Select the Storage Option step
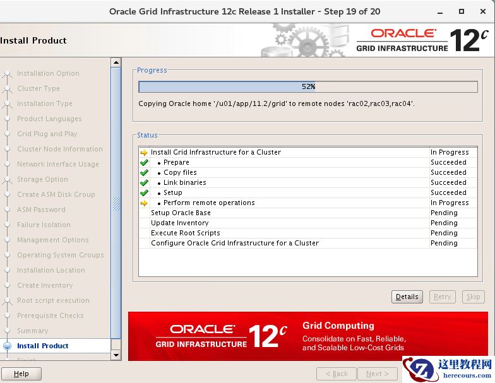Image resolution: width=495 pixels, height=383 pixels. [43, 179]
